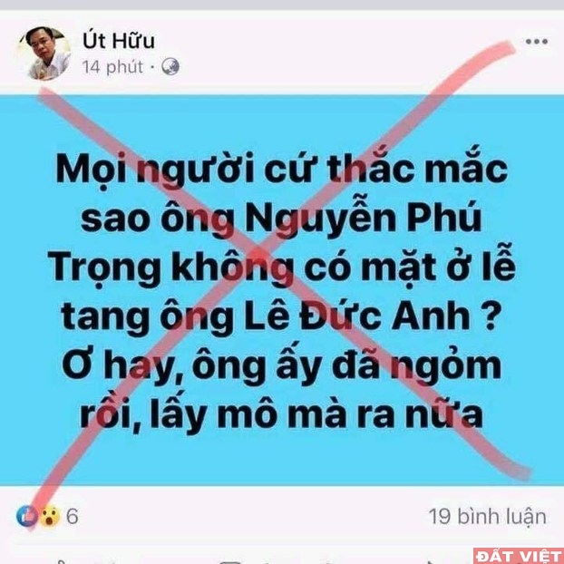Click the globe public privacy icon
Image resolution: width=564 pixels, height=564 pixels.
click(x=170, y=66)
